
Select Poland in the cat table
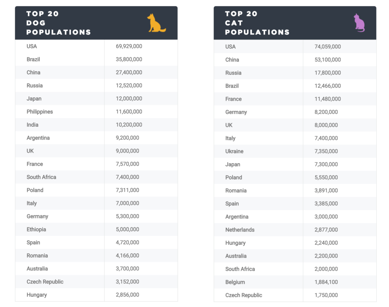(234, 177)
